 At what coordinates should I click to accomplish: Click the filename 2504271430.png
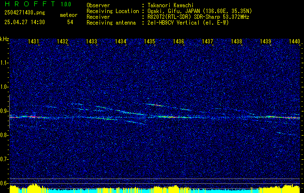(x=25, y=13)
